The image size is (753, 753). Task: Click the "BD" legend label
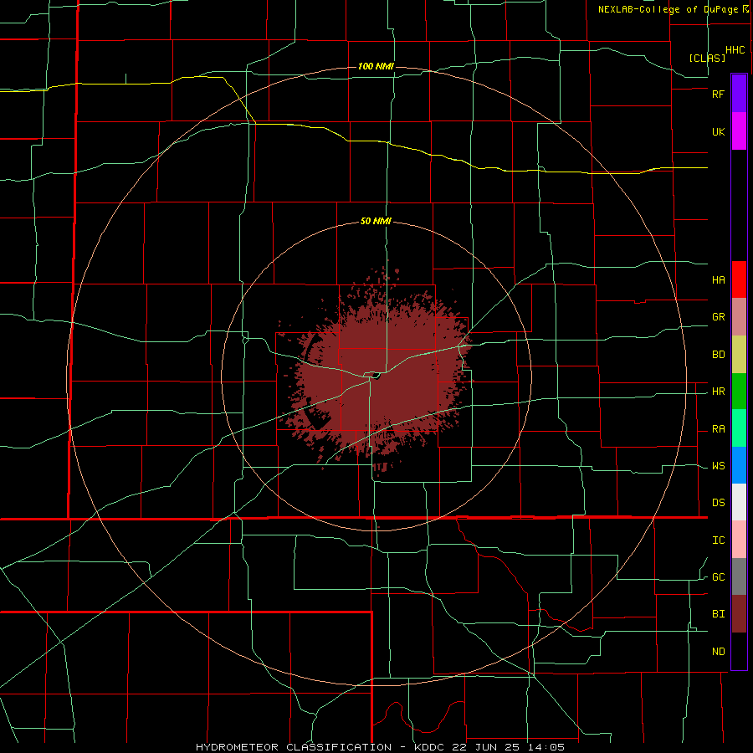click(718, 355)
